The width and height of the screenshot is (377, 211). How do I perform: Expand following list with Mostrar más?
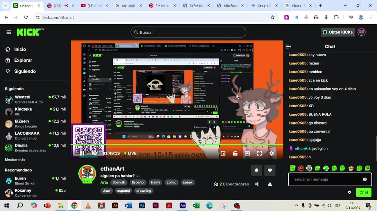pyautogui.click(x=15, y=159)
